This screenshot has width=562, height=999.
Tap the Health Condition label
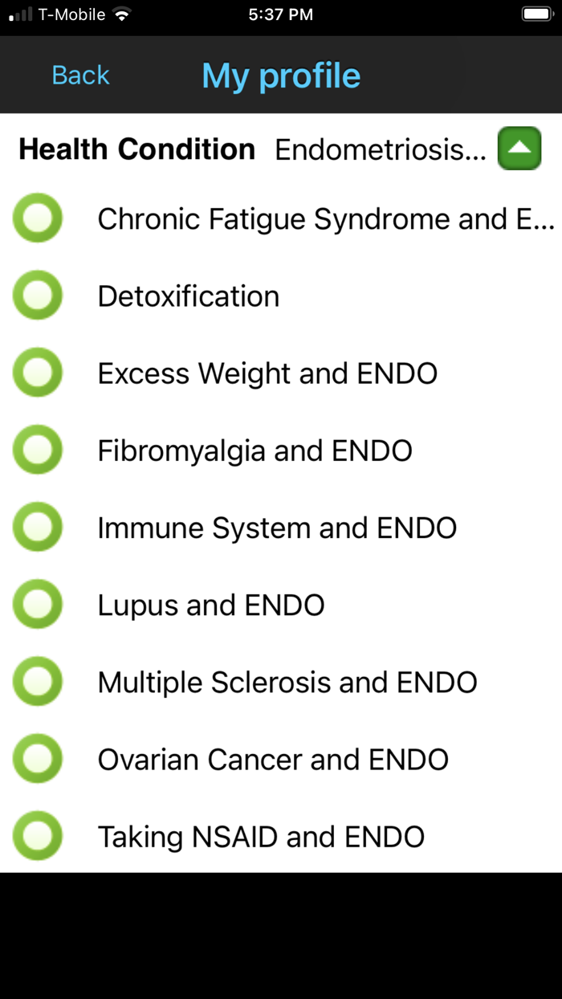point(136,149)
